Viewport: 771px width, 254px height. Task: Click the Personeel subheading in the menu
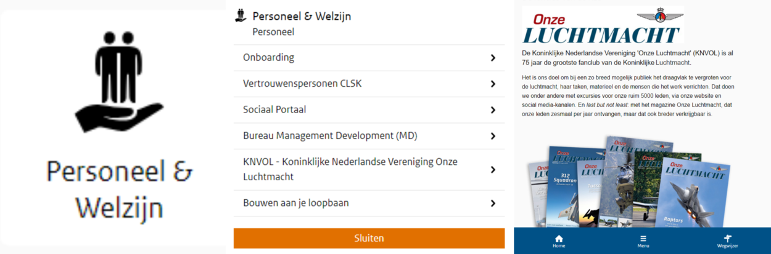[x=273, y=32]
